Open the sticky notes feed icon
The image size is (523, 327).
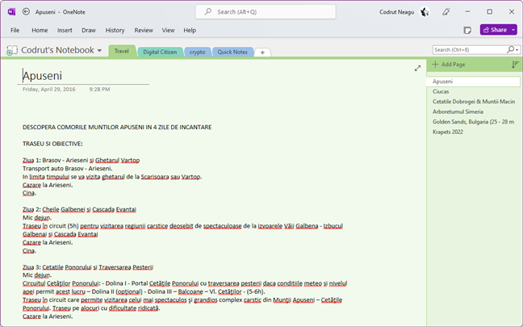click(x=467, y=30)
